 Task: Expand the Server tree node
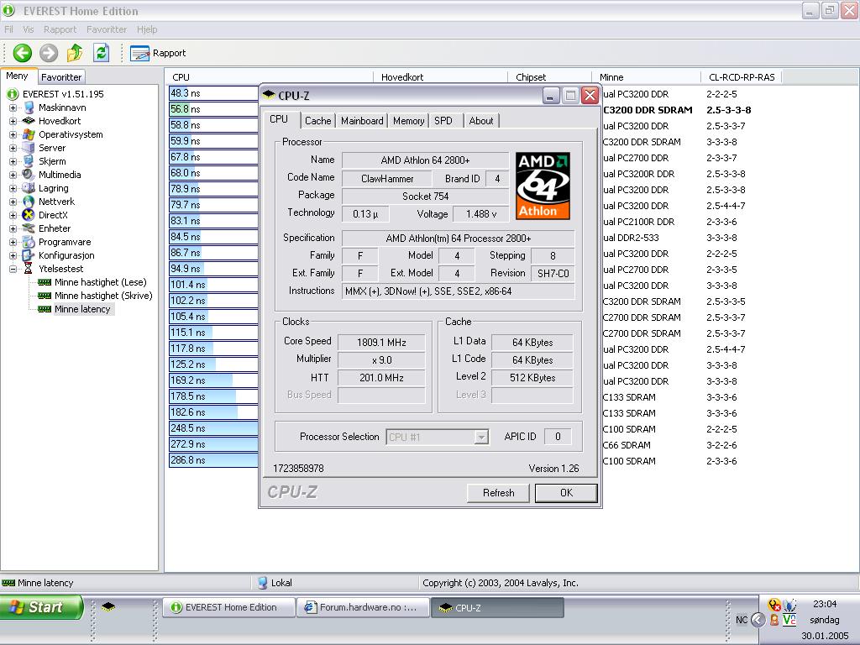13,148
